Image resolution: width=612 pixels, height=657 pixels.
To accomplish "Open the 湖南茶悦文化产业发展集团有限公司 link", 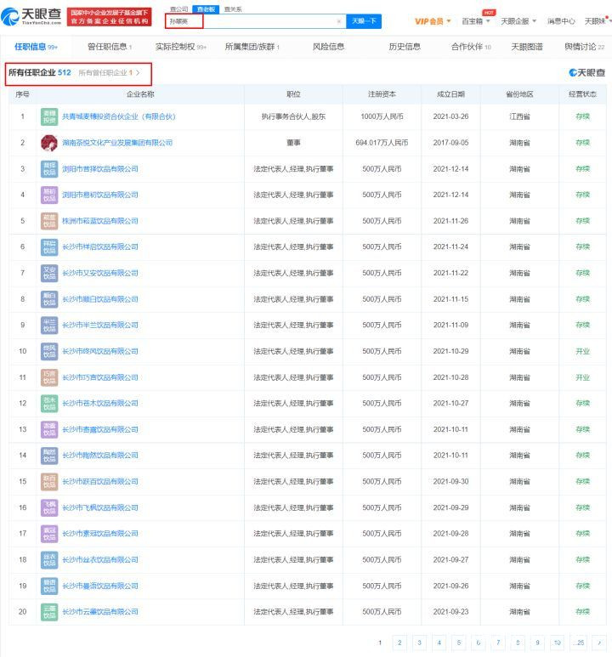I will pos(117,143).
